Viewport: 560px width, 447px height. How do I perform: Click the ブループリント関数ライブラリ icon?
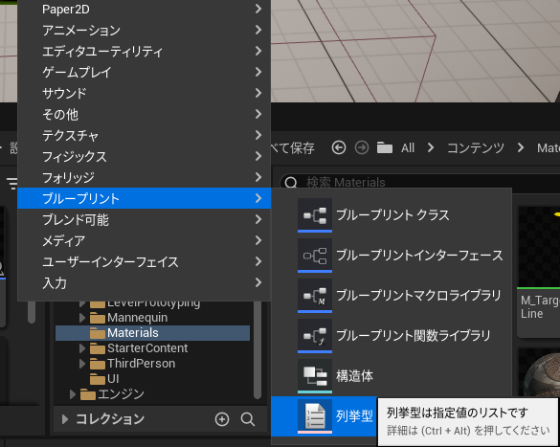tap(315, 336)
